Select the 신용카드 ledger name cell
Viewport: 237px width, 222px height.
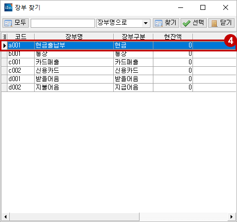[x=74, y=71]
